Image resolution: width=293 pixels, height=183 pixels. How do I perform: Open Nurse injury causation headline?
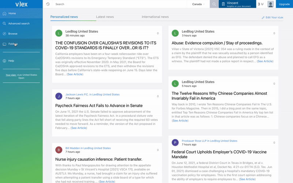(99, 159)
